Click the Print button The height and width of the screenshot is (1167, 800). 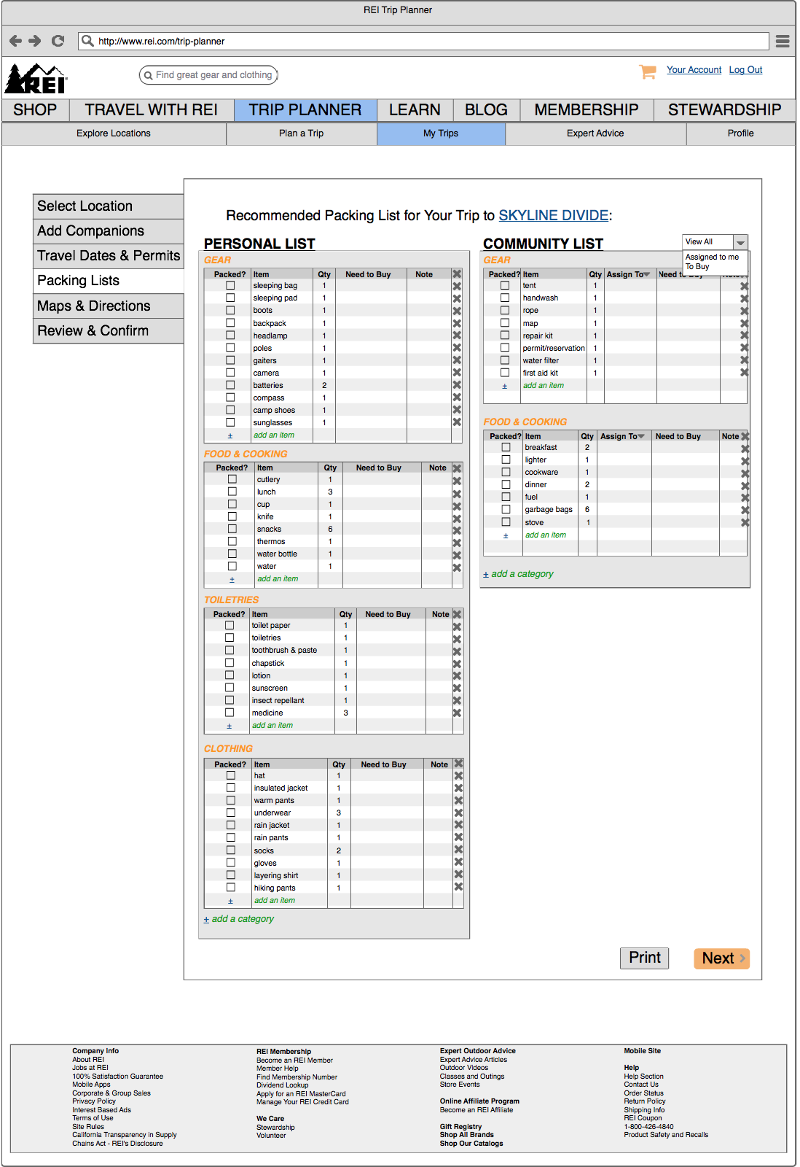[x=645, y=958]
